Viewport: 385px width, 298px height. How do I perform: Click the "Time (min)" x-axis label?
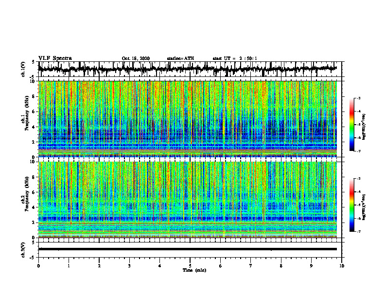pyautogui.click(x=194, y=270)
